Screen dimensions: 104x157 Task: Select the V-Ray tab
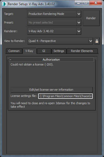29,51
